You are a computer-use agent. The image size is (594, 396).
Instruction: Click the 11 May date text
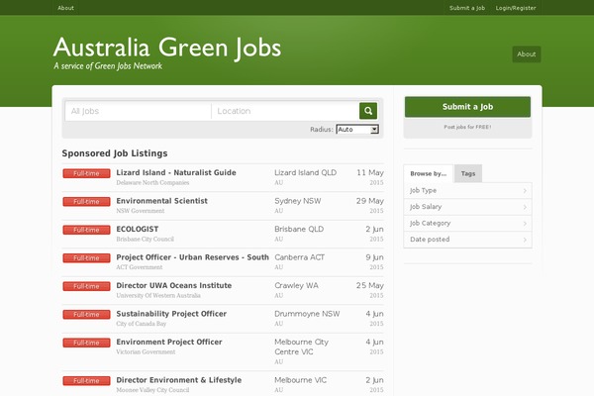[370, 173]
